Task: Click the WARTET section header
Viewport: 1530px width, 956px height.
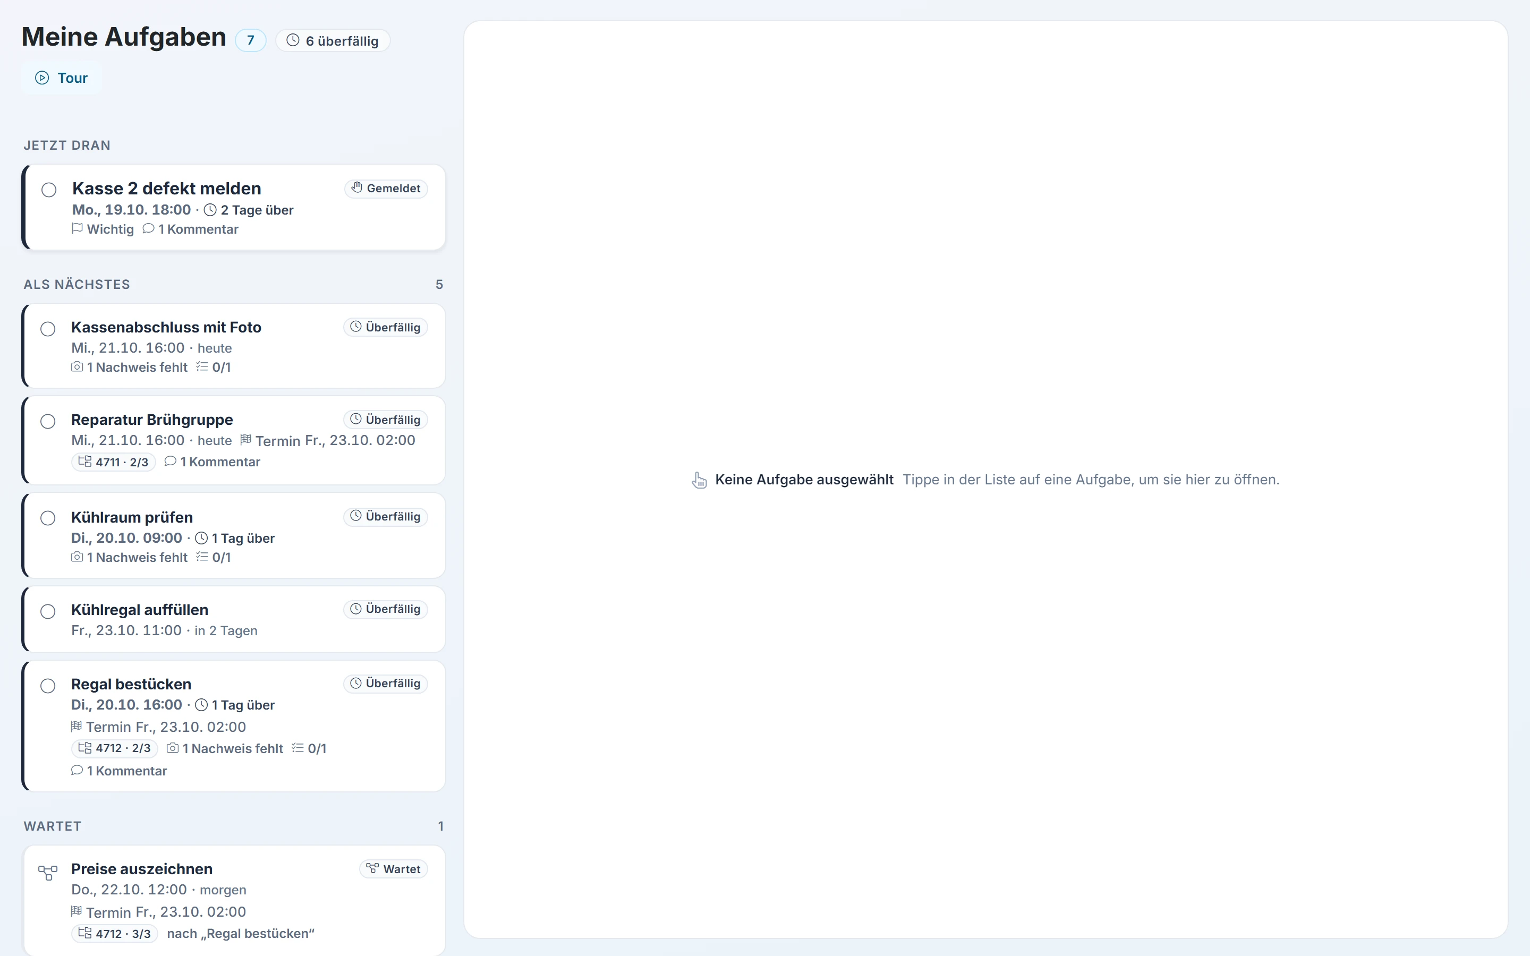Action: click(53, 826)
